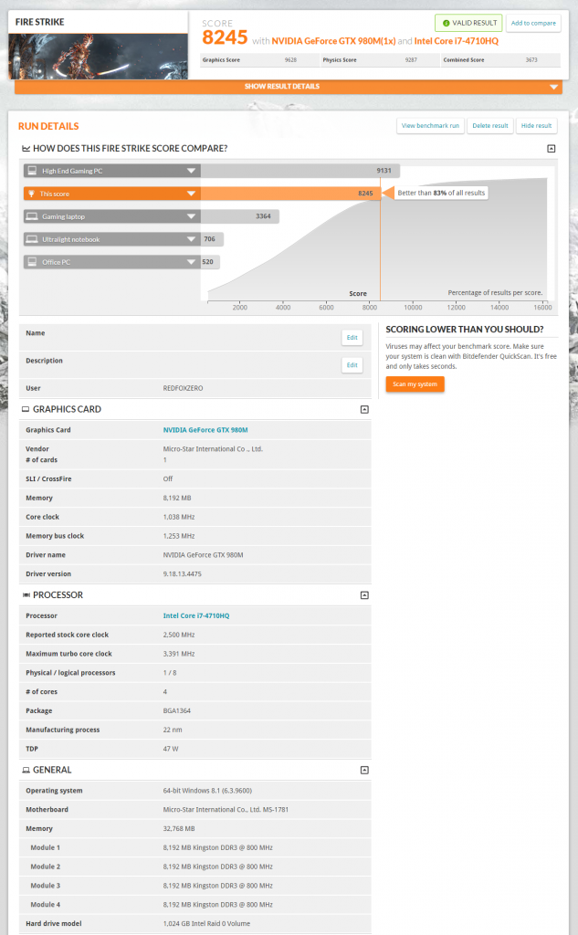Click the large 8245 score number
The height and width of the screenshot is (935, 578).
225,37
